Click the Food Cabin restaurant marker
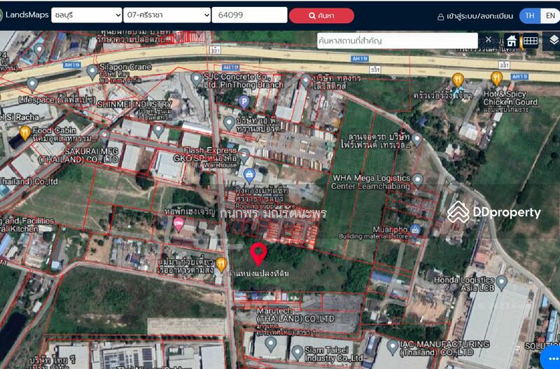This screenshot has height=369, width=560. click(24, 132)
